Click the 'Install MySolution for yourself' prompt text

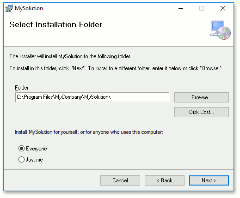point(89,132)
